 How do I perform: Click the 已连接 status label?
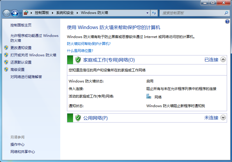(x=211, y=60)
